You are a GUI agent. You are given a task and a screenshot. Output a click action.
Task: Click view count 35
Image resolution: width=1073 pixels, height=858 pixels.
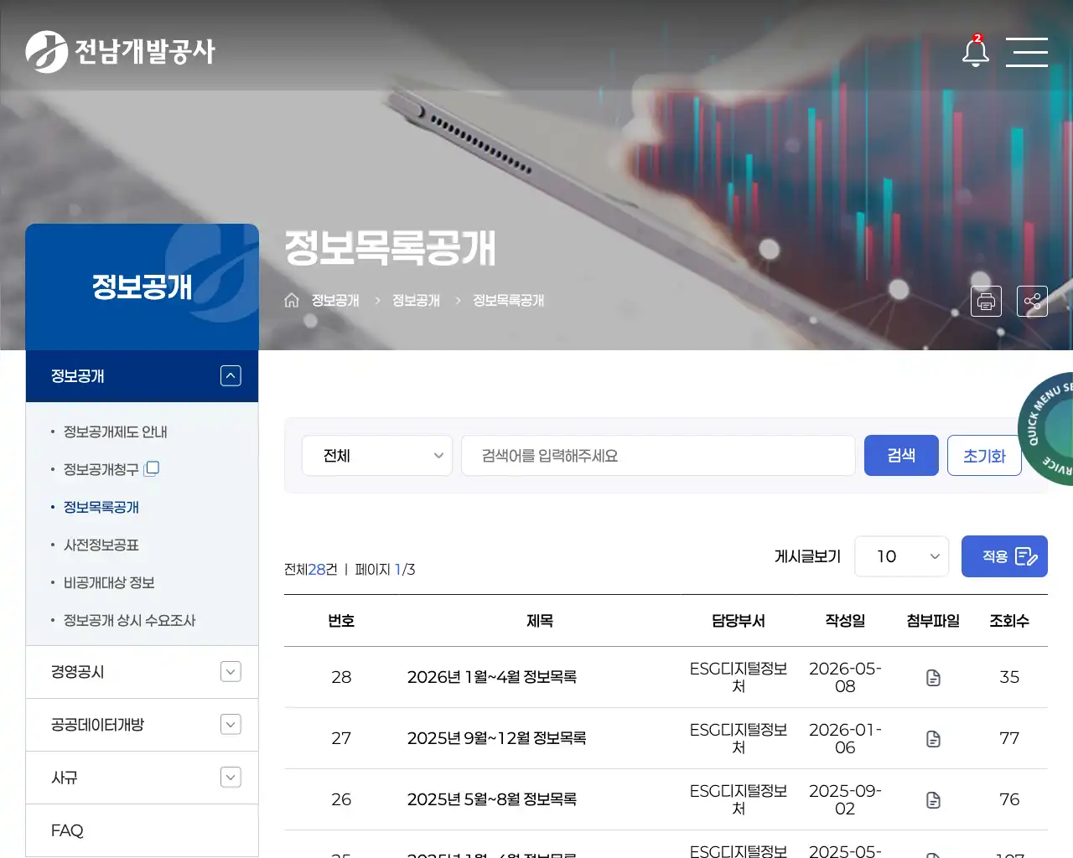pyautogui.click(x=1009, y=677)
